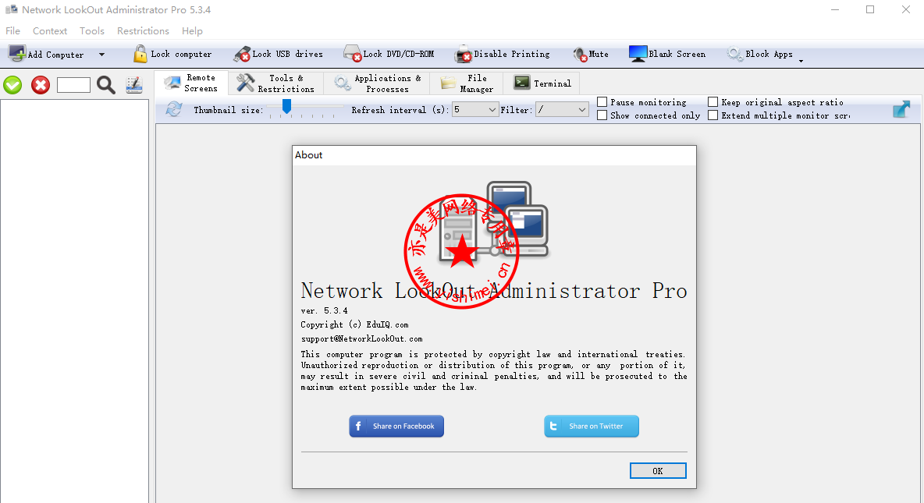Viewport: 924px width, 503px height.
Task: Enable the Pause monitoring checkbox
Action: (x=602, y=102)
